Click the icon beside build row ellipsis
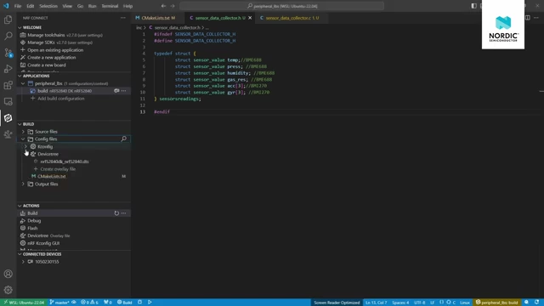Image resolution: width=544 pixels, height=306 pixels. point(116,91)
